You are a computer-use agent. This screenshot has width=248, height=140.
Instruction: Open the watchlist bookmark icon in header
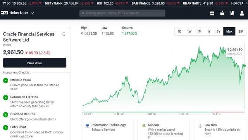tap(232, 13)
